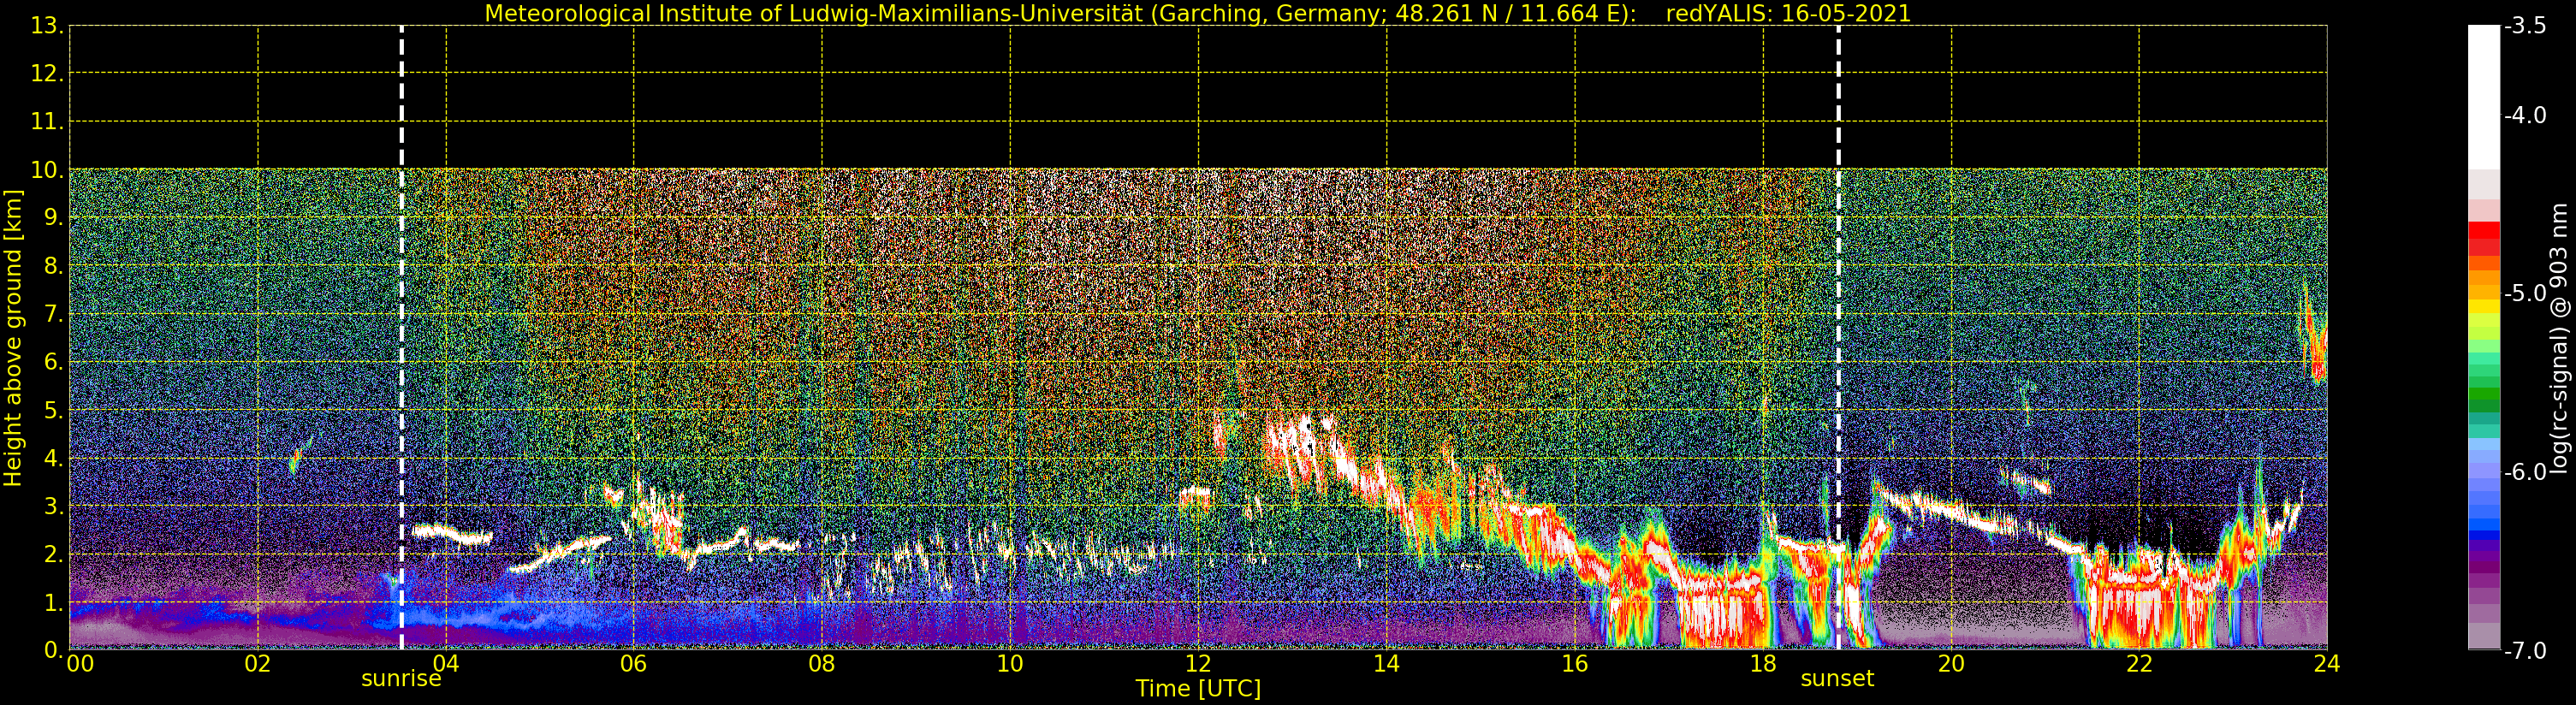Click the Meteorological Institute plot title
The image size is (2576, 705).
click(x=1197, y=13)
